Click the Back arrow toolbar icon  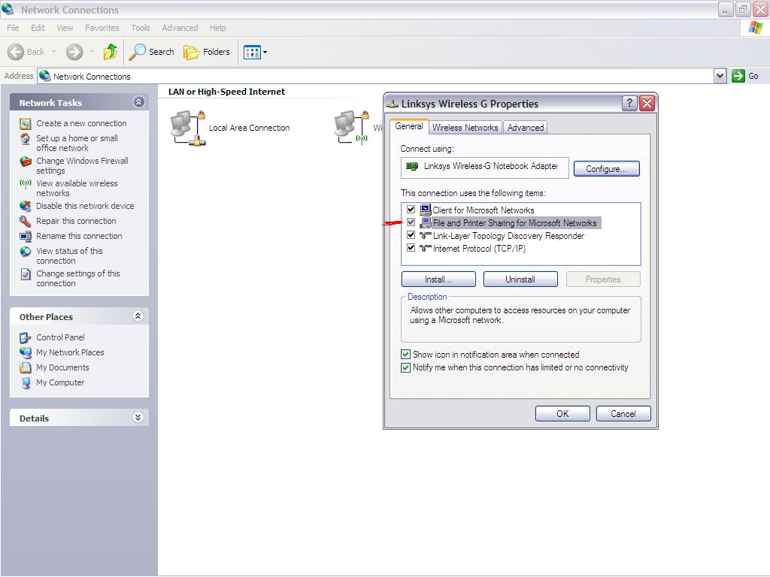point(16,52)
